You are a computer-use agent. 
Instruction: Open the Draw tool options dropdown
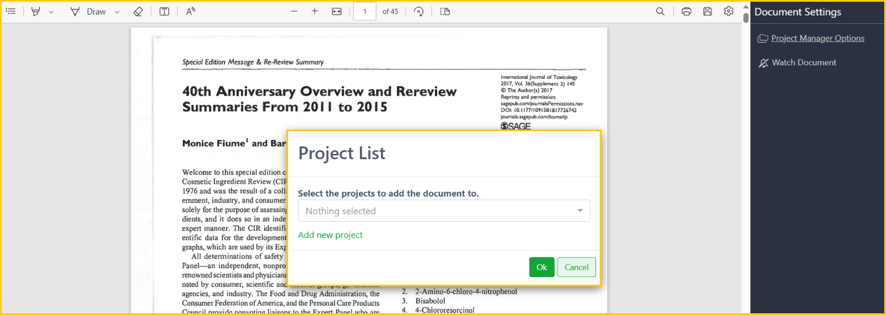[117, 12]
